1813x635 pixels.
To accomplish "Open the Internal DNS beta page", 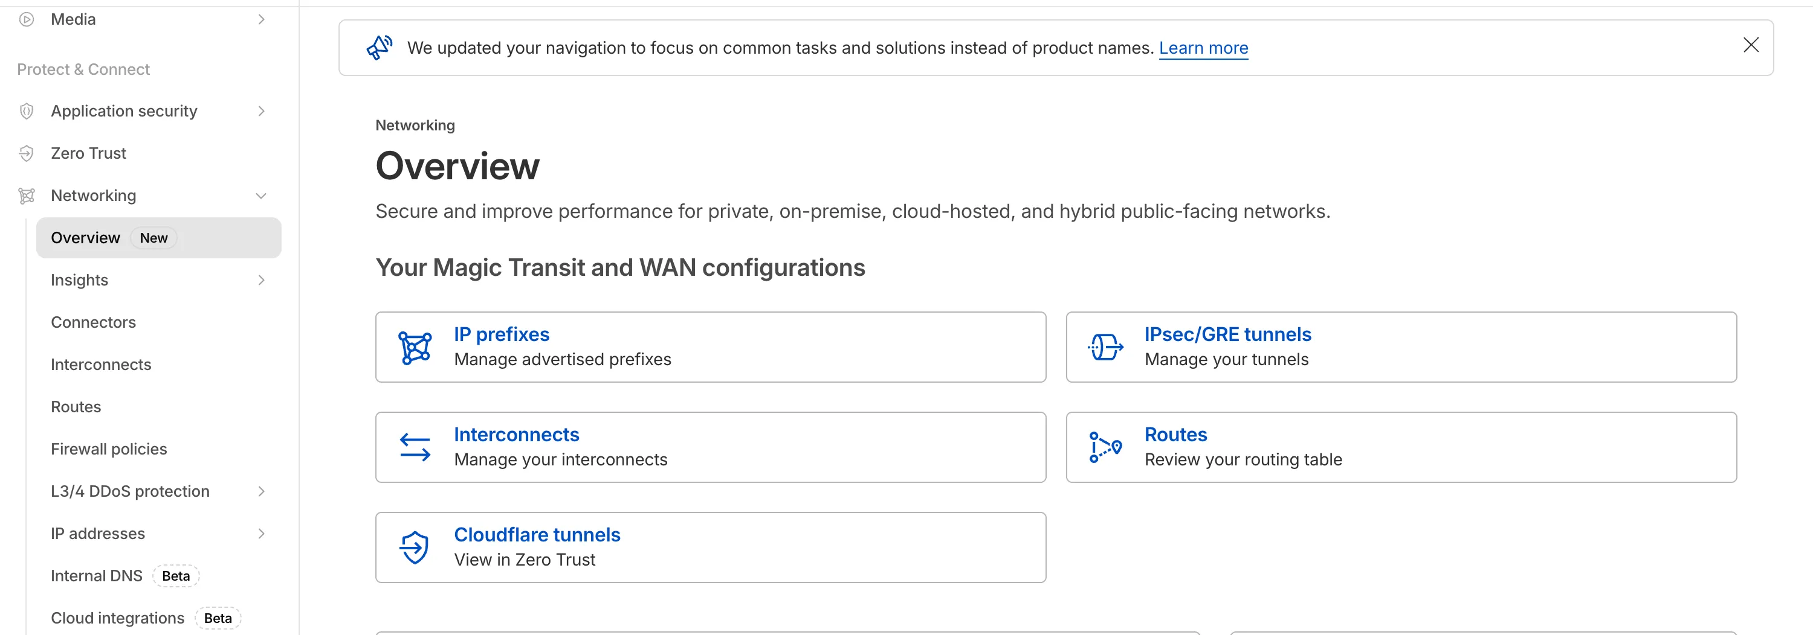I will point(97,575).
